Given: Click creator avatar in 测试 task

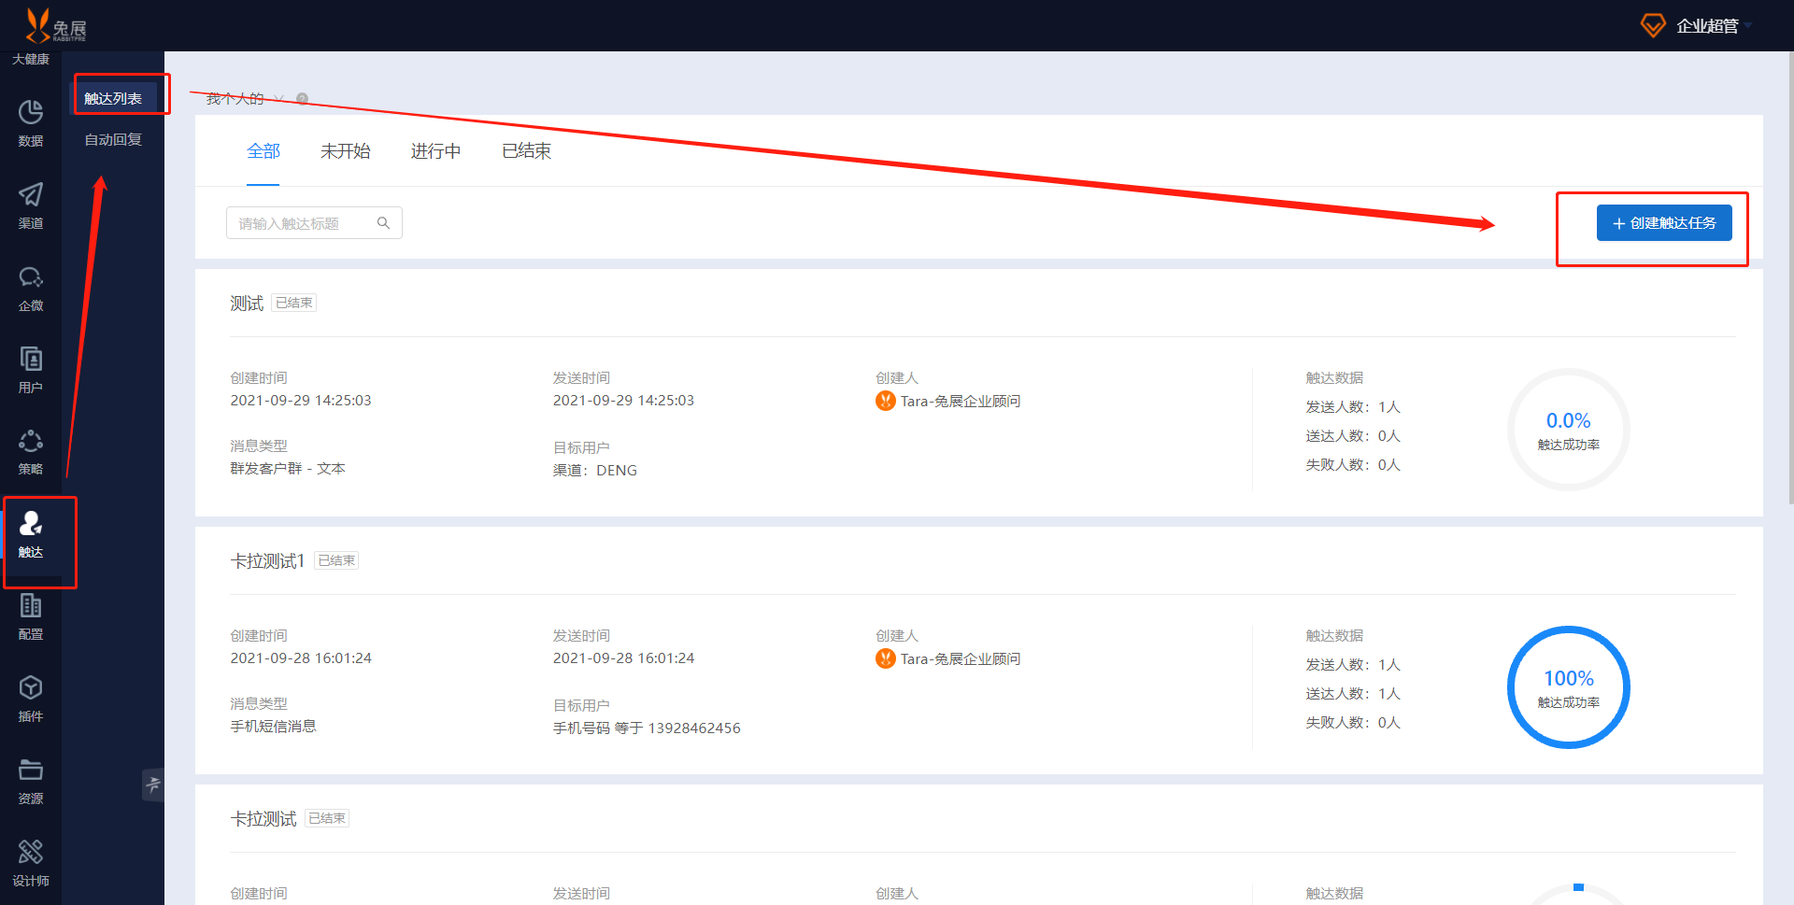Looking at the screenshot, I should (886, 401).
